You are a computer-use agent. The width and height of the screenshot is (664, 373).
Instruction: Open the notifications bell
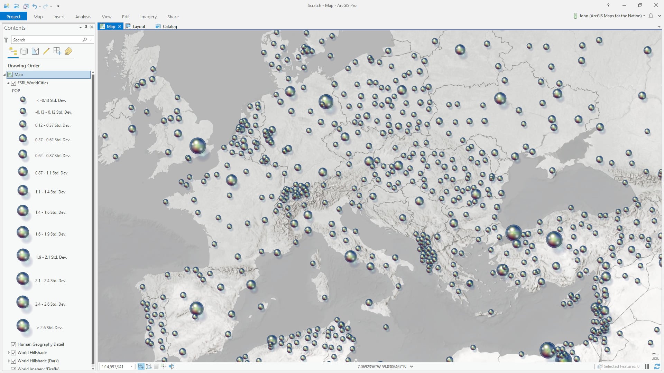(x=651, y=16)
